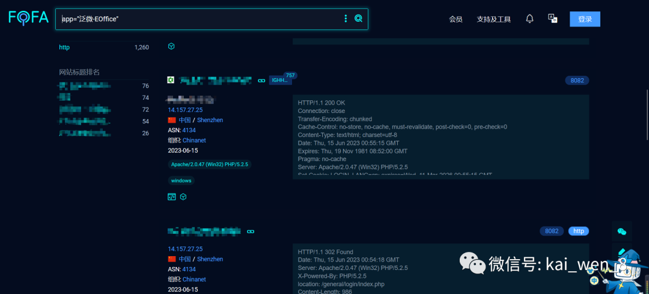
Task: Click the 8082 badge above the 200 OK panel
Action: (577, 81)
